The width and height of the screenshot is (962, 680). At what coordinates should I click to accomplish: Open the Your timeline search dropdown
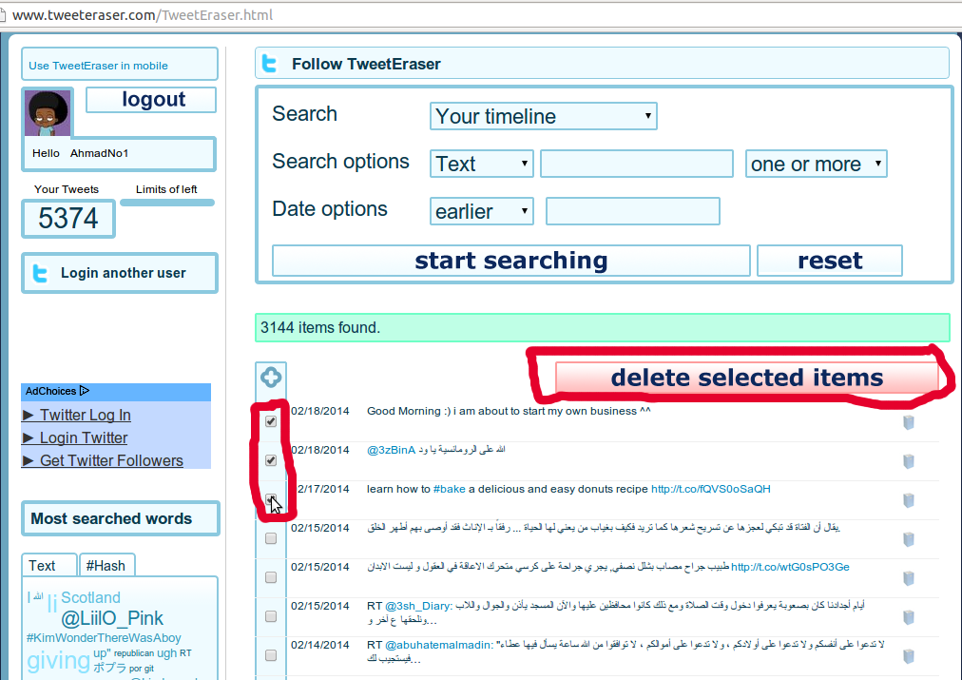pyautogui.click(x=543, y=116)
